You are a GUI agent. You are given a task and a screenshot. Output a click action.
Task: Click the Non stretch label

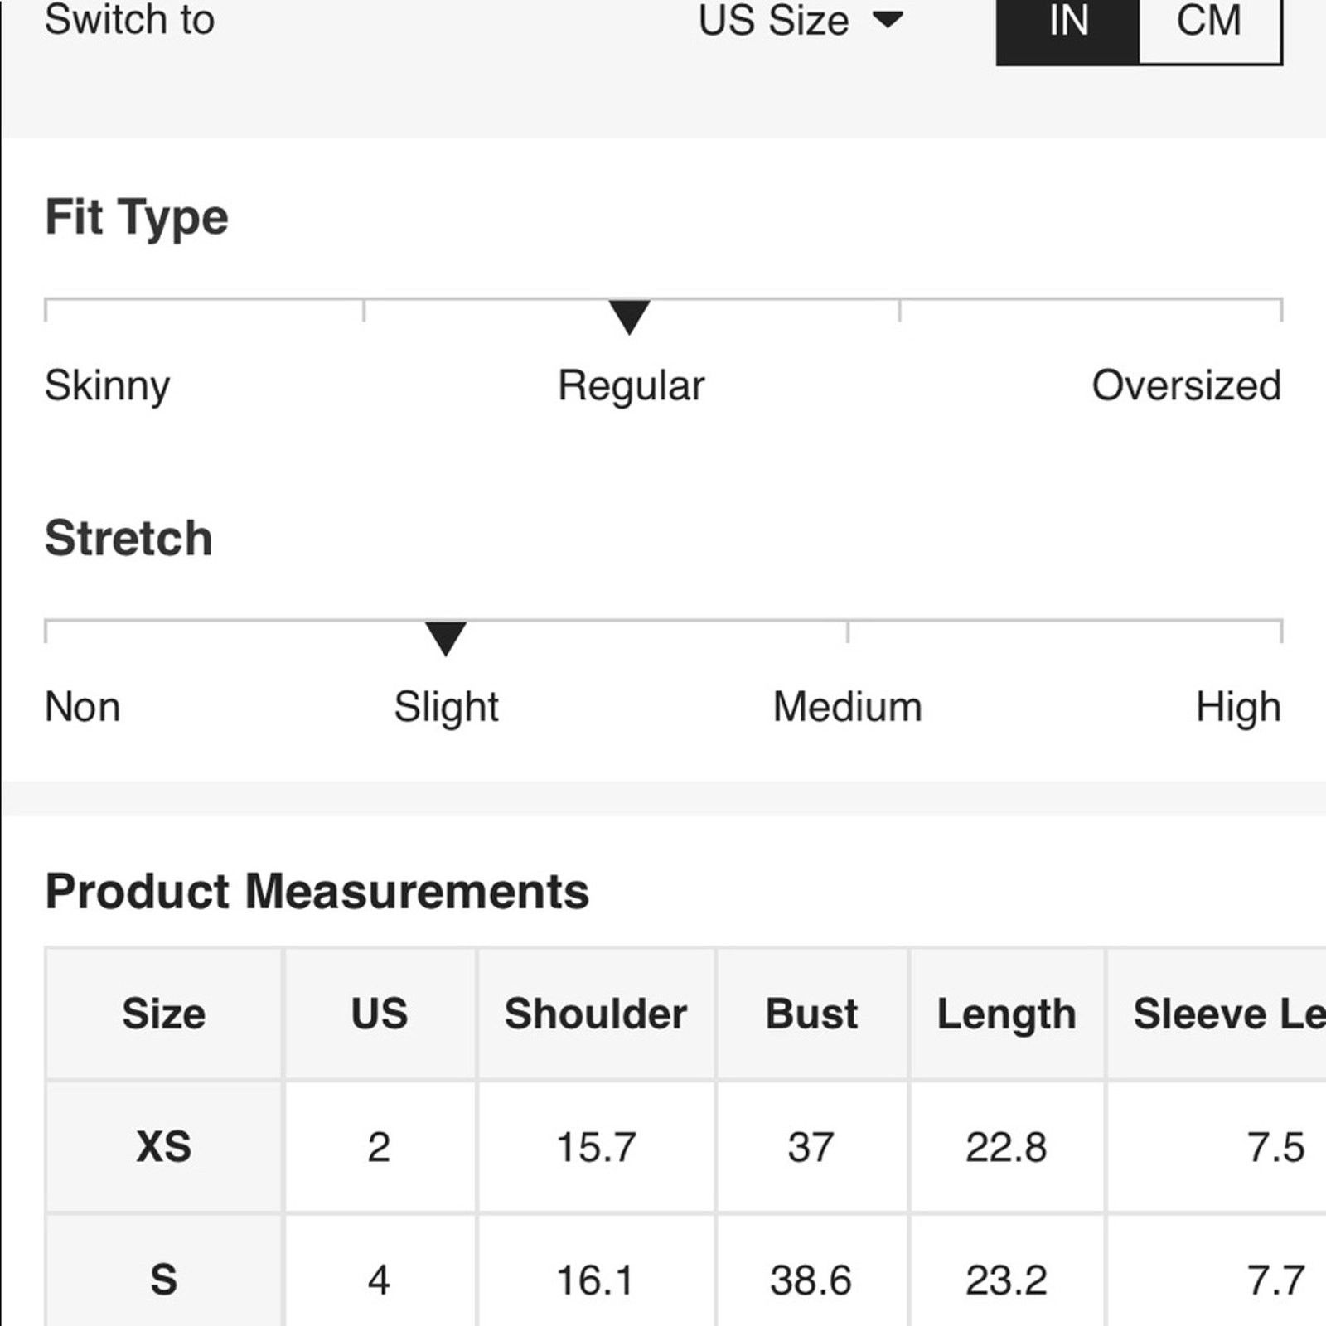click(x=83, y=707)
